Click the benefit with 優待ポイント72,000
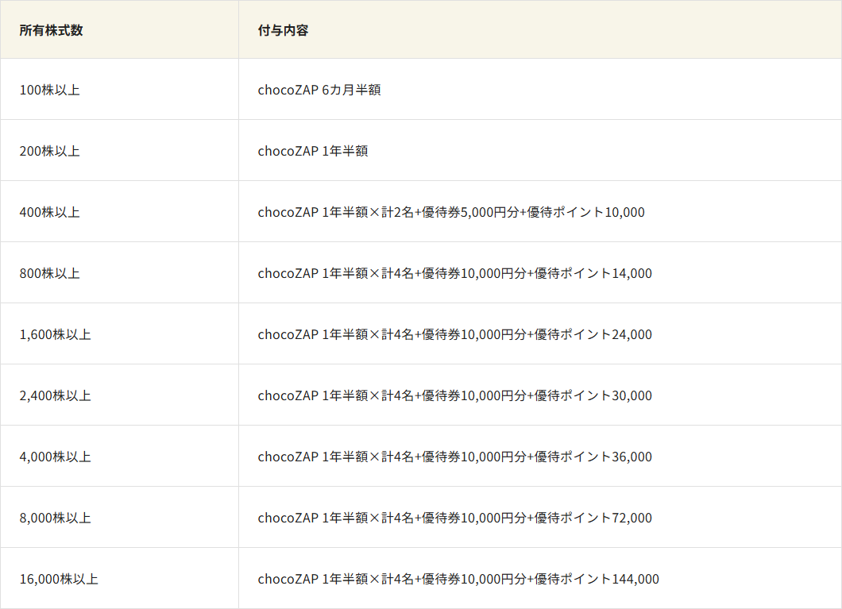The image size is (842, 609). 454,518
